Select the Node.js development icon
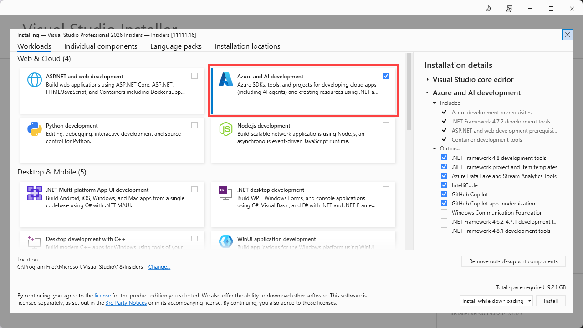Viewport: 583px width, 328px height. (x=225, y=129)
